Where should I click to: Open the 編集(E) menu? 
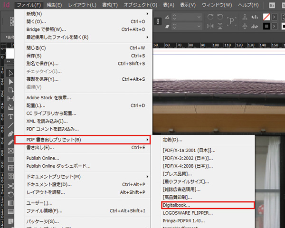(54, 5)
